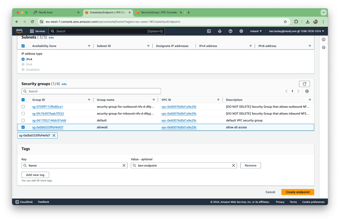Click the Create endpoint button

(x=297, y=192)
